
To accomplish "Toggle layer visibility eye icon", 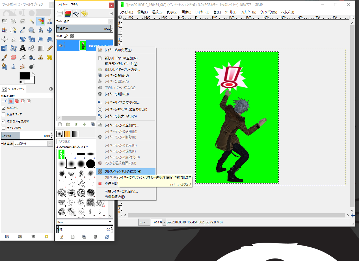I will 61,46.
